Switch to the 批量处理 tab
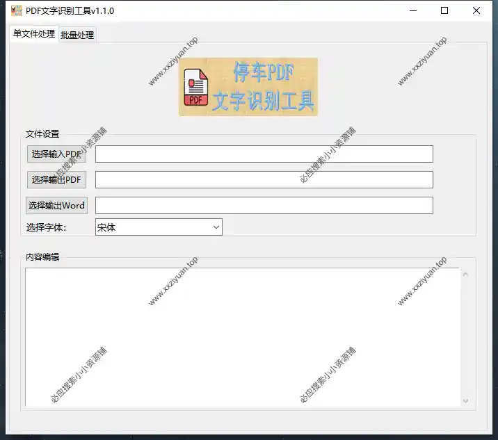 pyautogui.click(x=77, y=35)
